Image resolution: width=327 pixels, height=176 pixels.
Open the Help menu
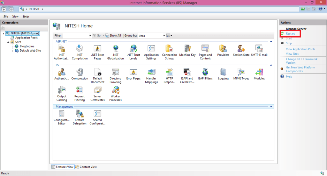(x=26, y=17)
